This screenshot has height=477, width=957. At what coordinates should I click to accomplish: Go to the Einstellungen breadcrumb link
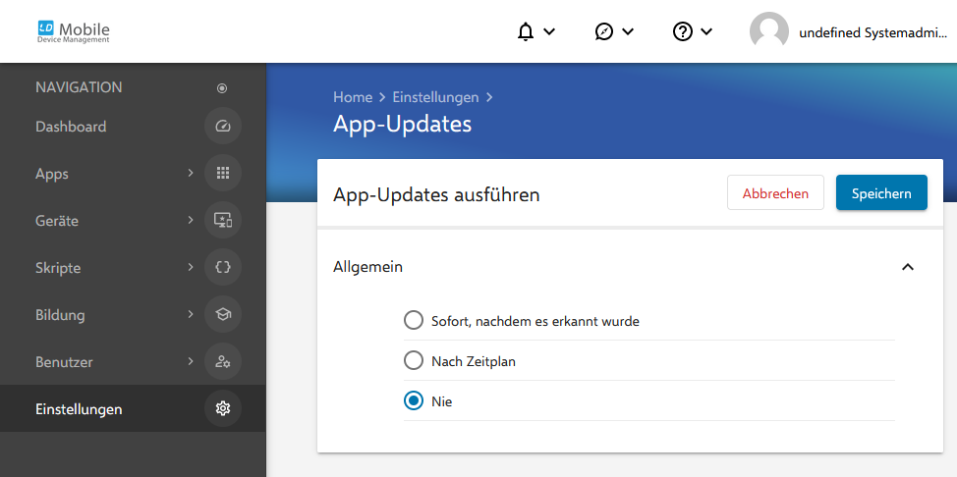tap(435, 97)
